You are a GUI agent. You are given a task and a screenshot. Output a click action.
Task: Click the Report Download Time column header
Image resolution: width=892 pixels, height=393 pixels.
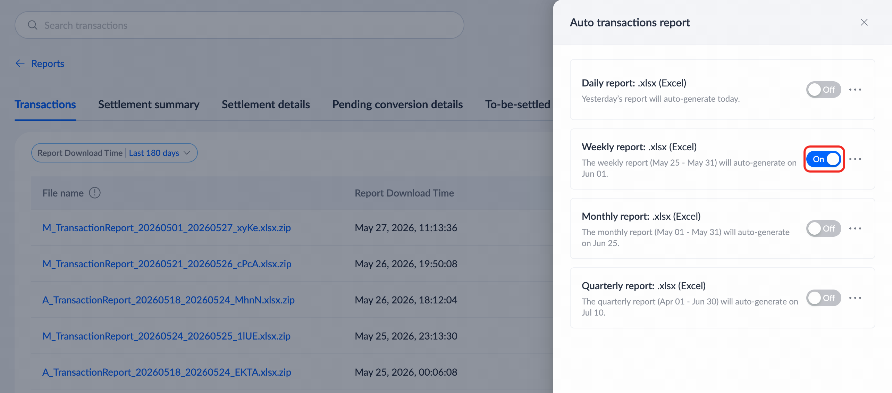pos(404,193)
